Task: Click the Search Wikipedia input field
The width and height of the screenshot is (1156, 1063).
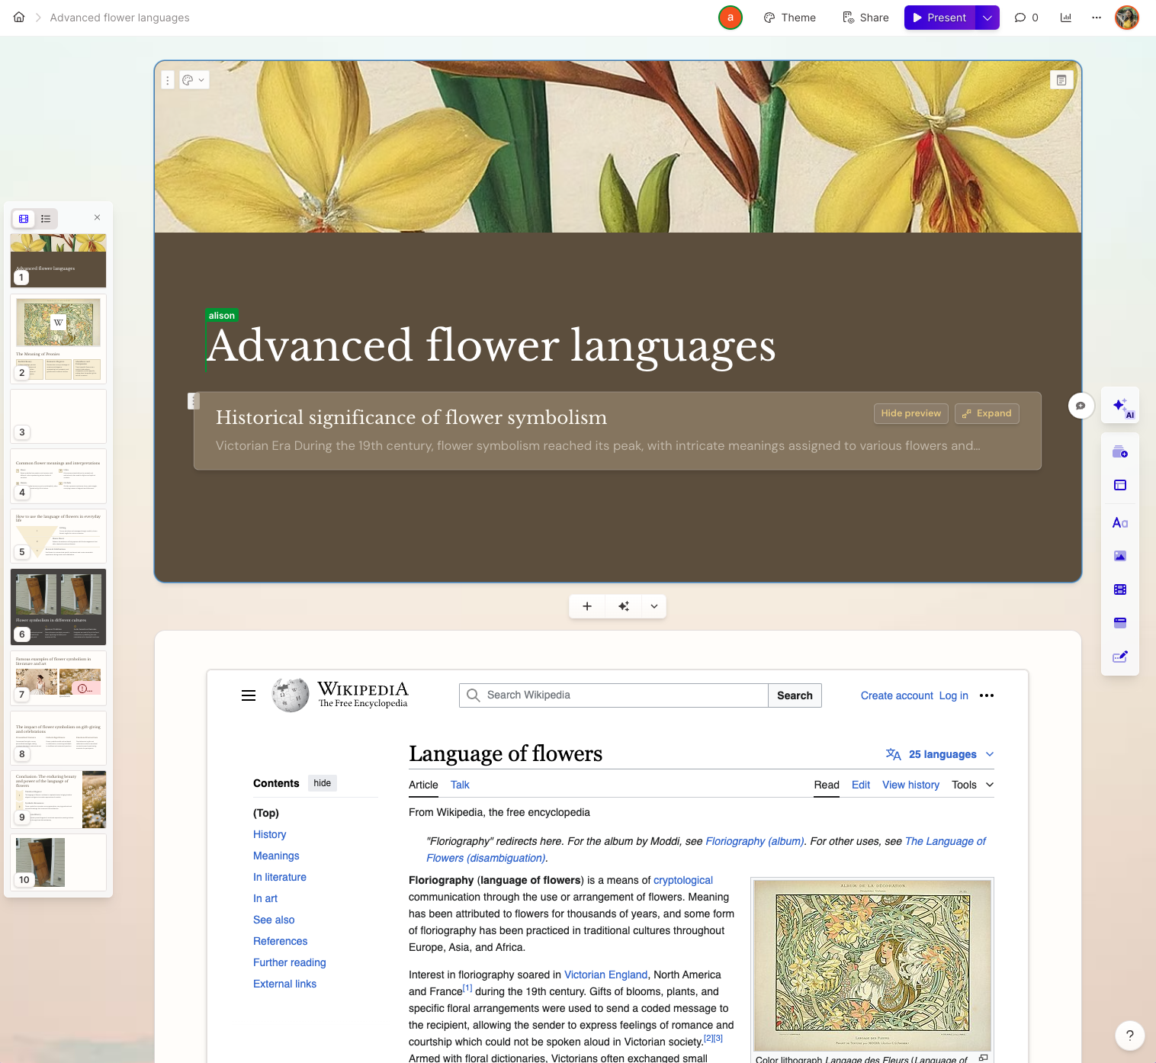Action: [614, 695]
